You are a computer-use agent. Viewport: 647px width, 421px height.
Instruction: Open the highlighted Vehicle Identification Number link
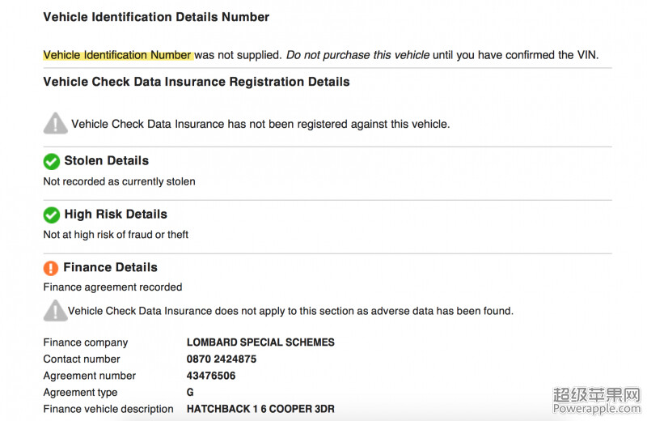[117, 55]
